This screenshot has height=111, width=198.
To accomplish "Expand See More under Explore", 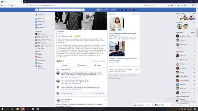I will click(x=41, y=69).
